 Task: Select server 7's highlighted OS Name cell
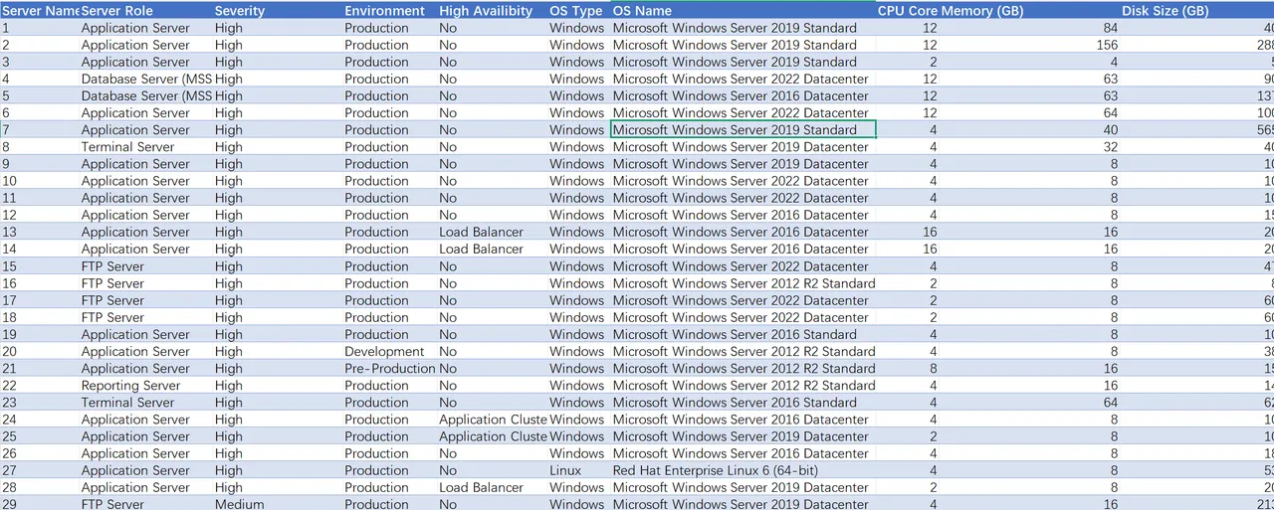pos(743,130)
